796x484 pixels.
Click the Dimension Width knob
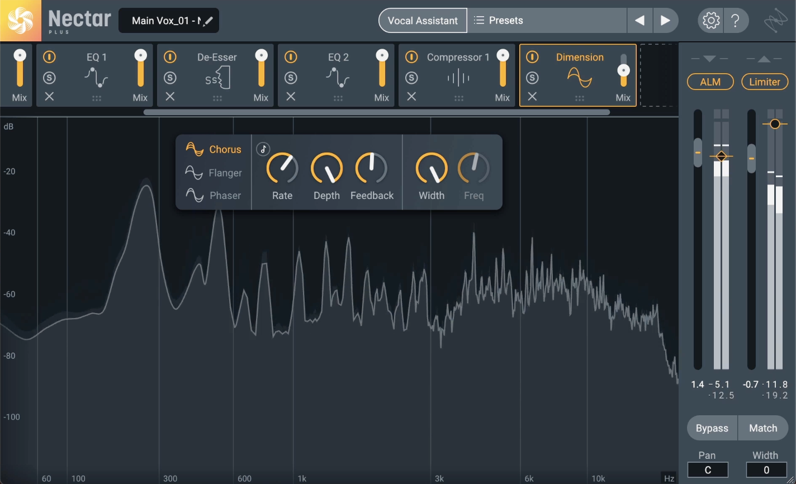(x=432, y=168)
